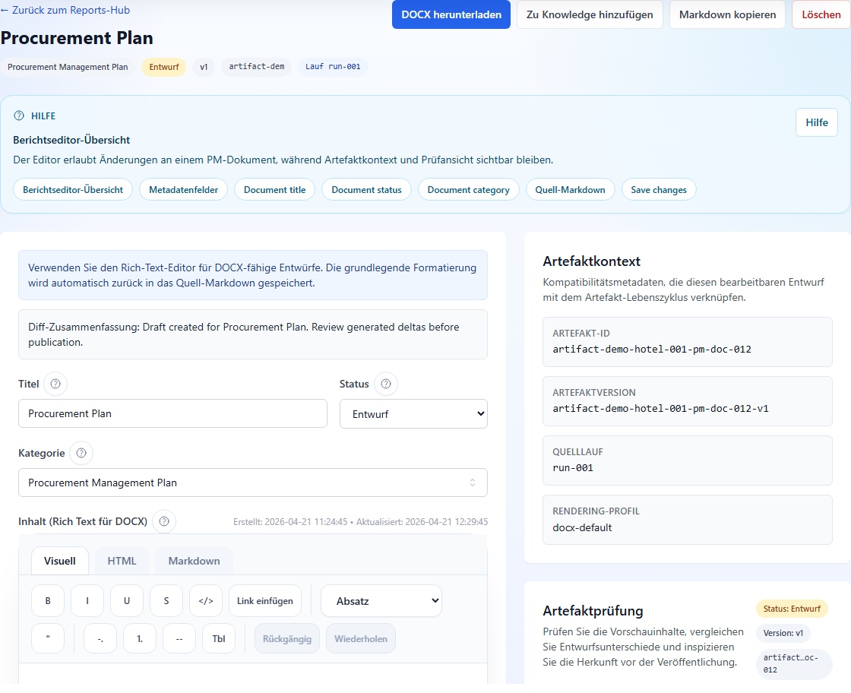The image size is (851, 693).
Task: Insert a numbered list
Action: [x=139, y=638]
